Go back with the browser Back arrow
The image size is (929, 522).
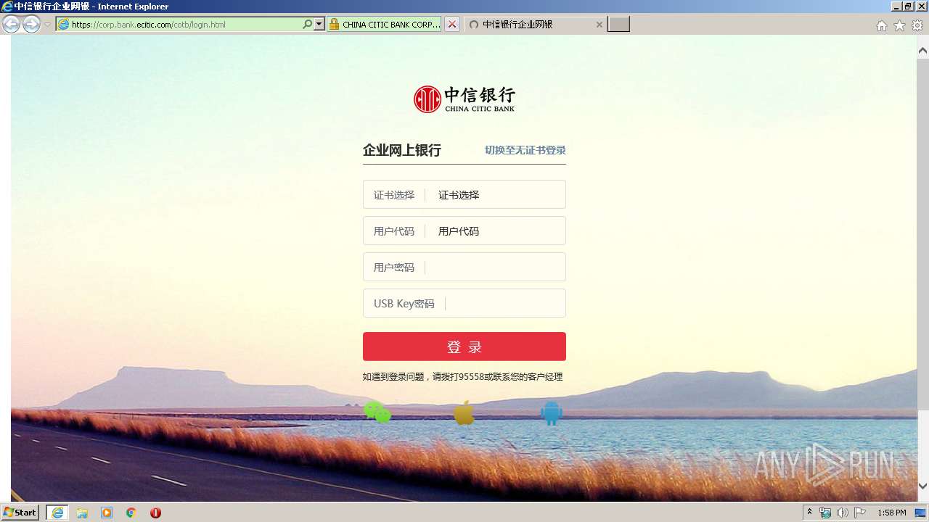(12, 24)
